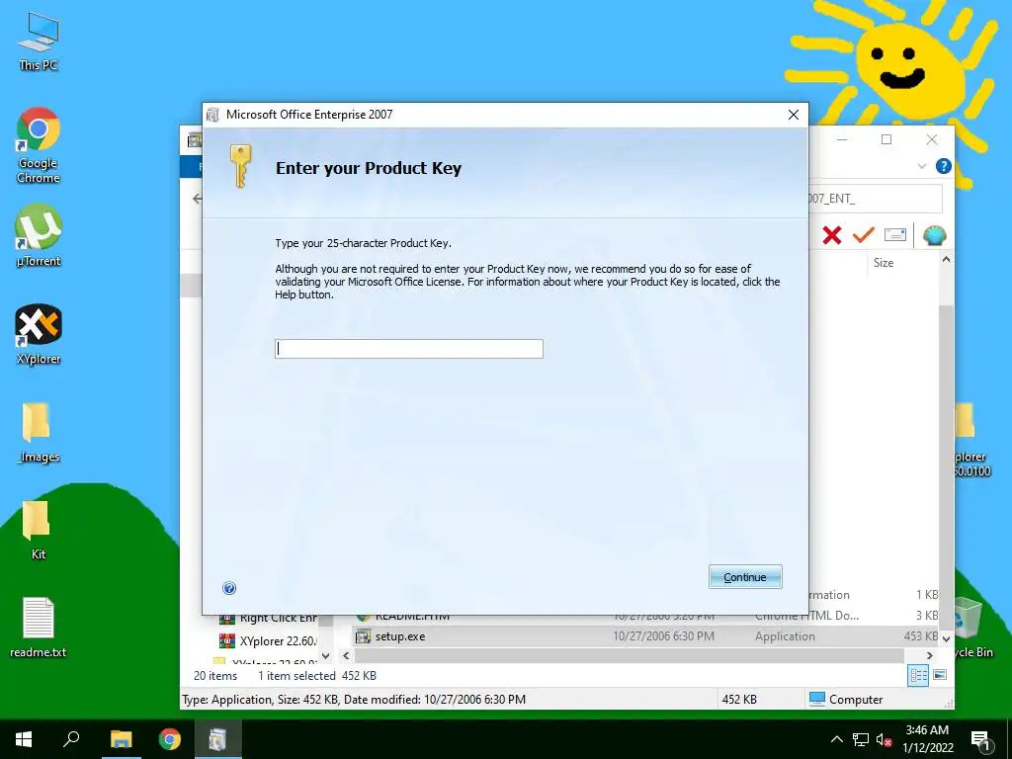Close the Microsoft Office Enterprise 2007 dialog

coord(794,115)
